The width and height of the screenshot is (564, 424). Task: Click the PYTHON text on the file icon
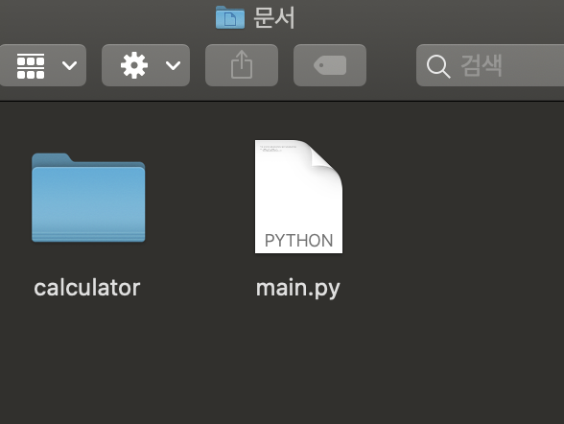point(298,241)
